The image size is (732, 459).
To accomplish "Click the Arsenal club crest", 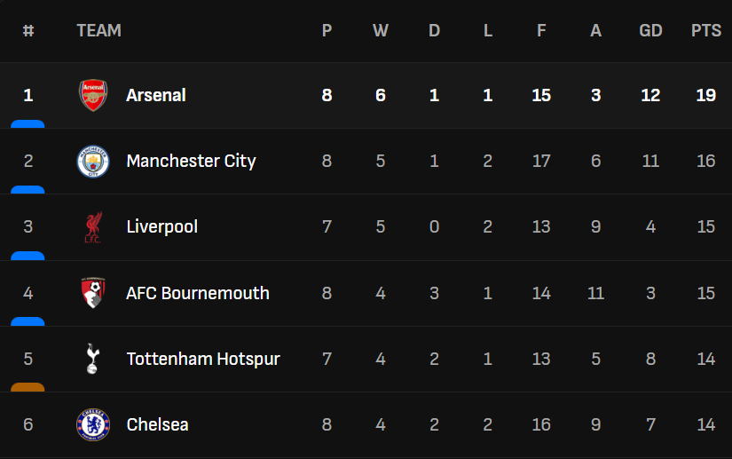I will pyautogui.click(x=93, y=95).
